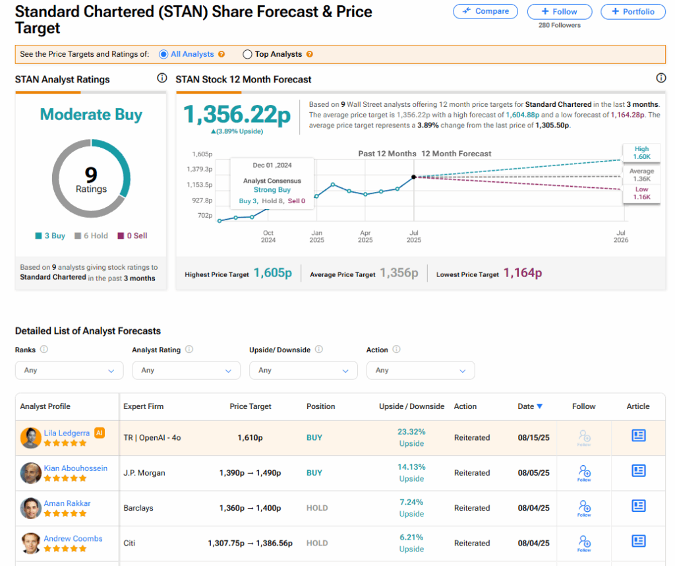675x566 pixels.
Task: Open Lila Ledgerra's article icon
Action: (x=638, y=435)
